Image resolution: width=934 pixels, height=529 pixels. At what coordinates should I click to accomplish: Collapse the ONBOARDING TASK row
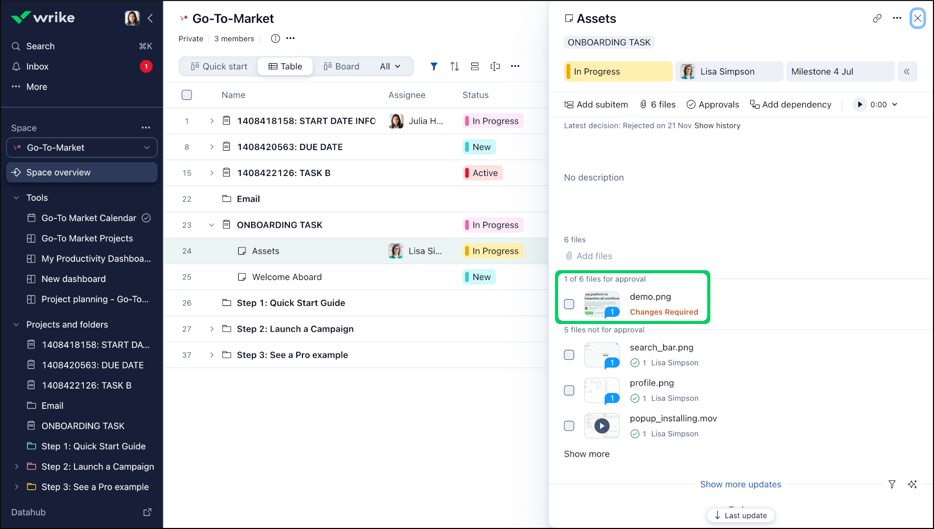(x=211, y=225)
